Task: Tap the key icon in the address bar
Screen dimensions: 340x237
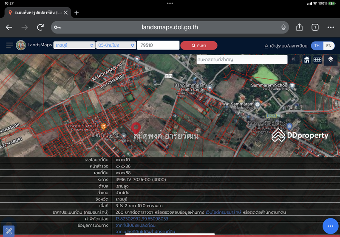Action: pyautogui.click(x=57, y=27)
